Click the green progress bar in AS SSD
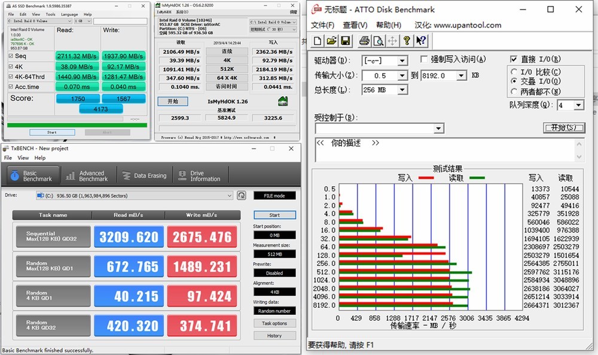This screenshot has width=598, height=355. click(x=77, y=125)
